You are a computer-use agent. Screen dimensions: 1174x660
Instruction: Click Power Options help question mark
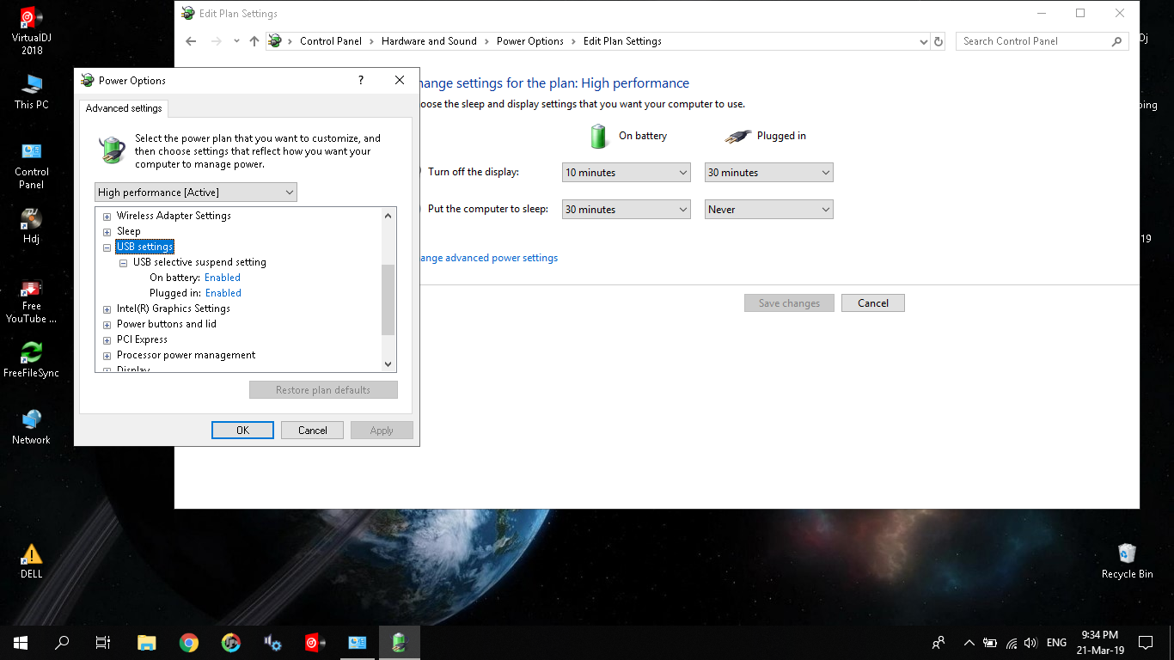(361, 80)
